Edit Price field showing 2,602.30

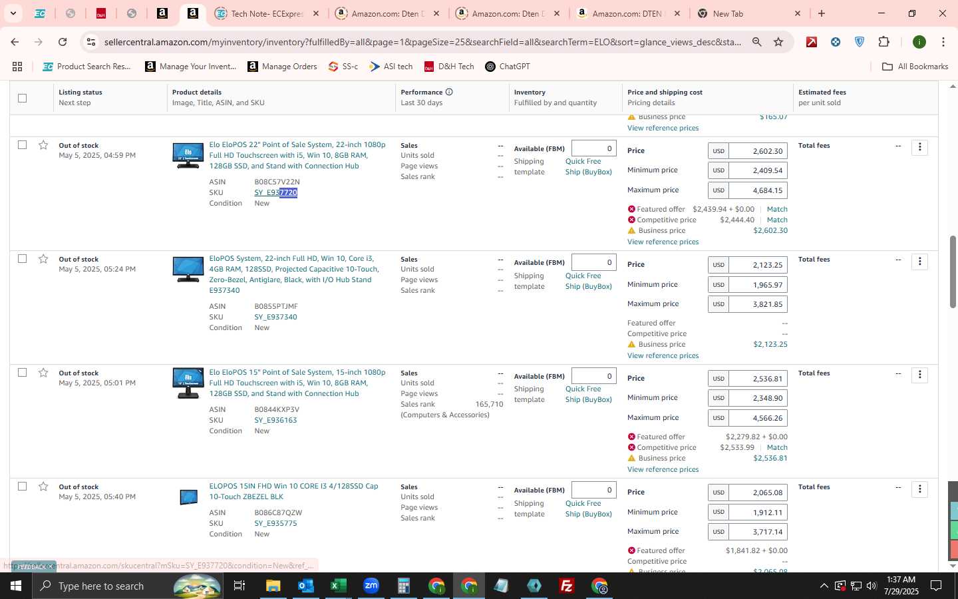point(757,151)
